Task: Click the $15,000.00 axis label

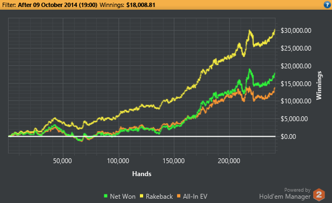Action: click(x=296, y=84)
